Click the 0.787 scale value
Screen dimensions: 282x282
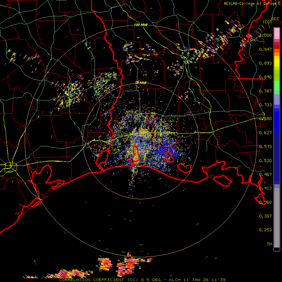tap(265, 91)
